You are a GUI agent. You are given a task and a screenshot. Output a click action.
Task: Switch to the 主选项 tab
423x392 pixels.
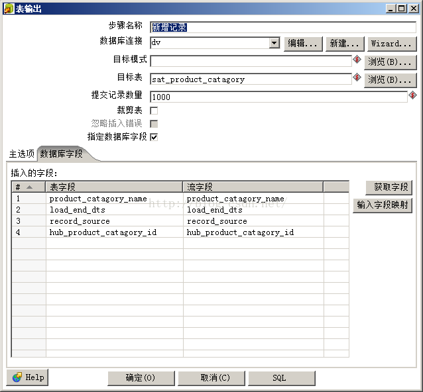22,154
